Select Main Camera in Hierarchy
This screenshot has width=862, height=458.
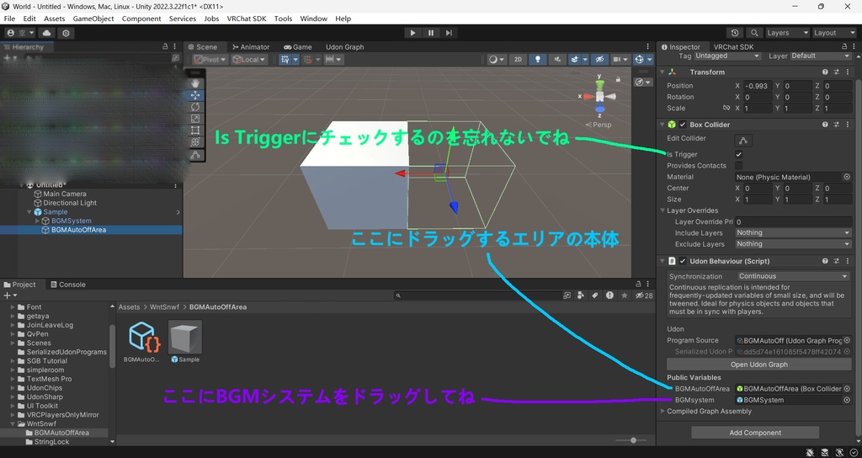(64, 194)
